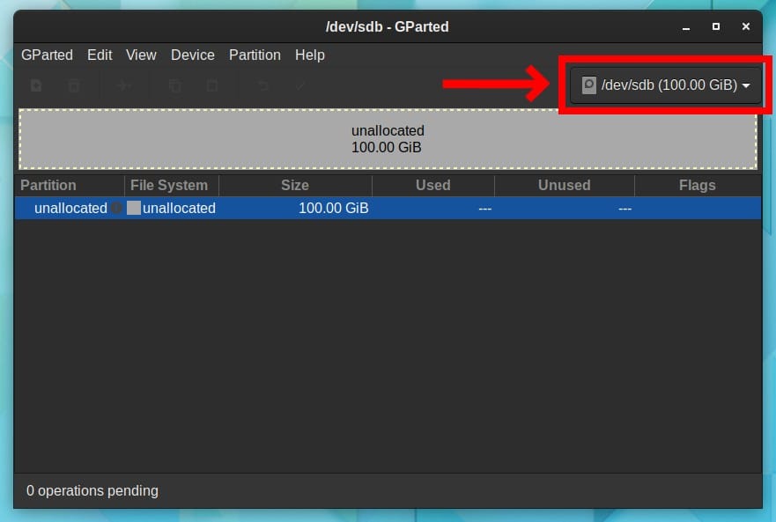
Task: Open the GParted menu
Action: pyautogui.click(x=47, y=55)
